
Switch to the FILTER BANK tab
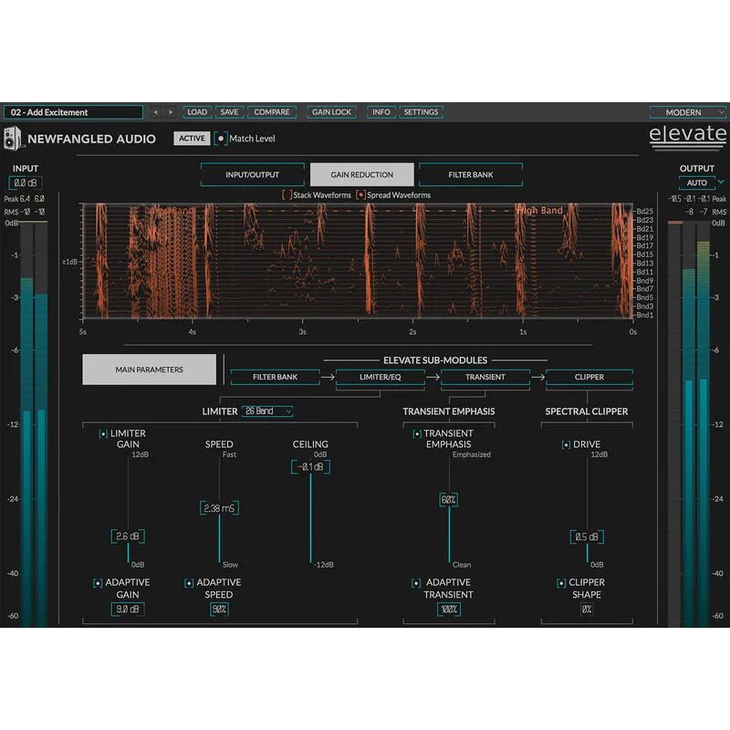pos(469,173)
